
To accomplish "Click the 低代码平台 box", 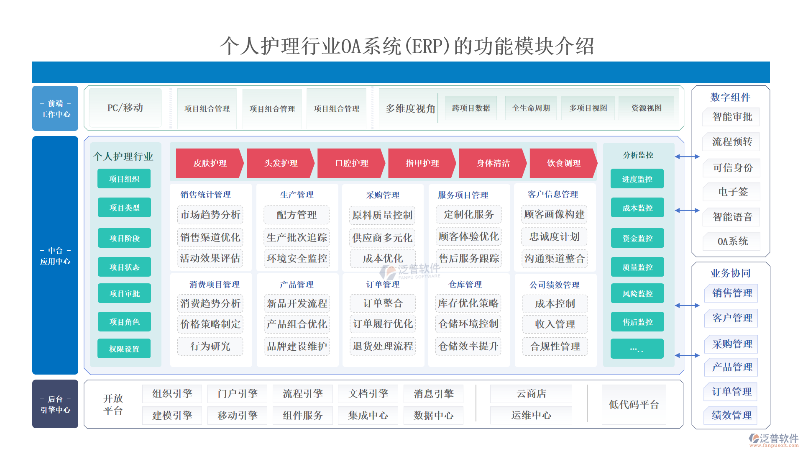I will pos(634,405).
